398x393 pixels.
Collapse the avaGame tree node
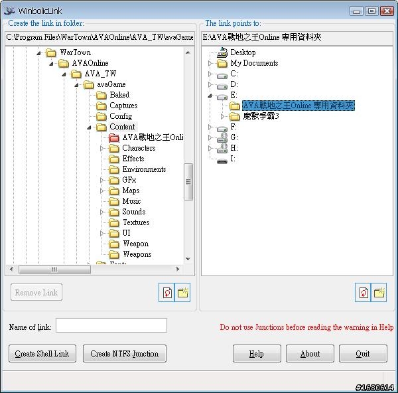(76, 85)
